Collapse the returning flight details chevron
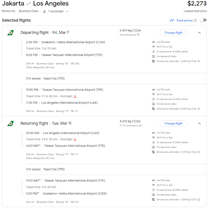The width and height of the screenshot is (209, 208). (x=199, y=123)
